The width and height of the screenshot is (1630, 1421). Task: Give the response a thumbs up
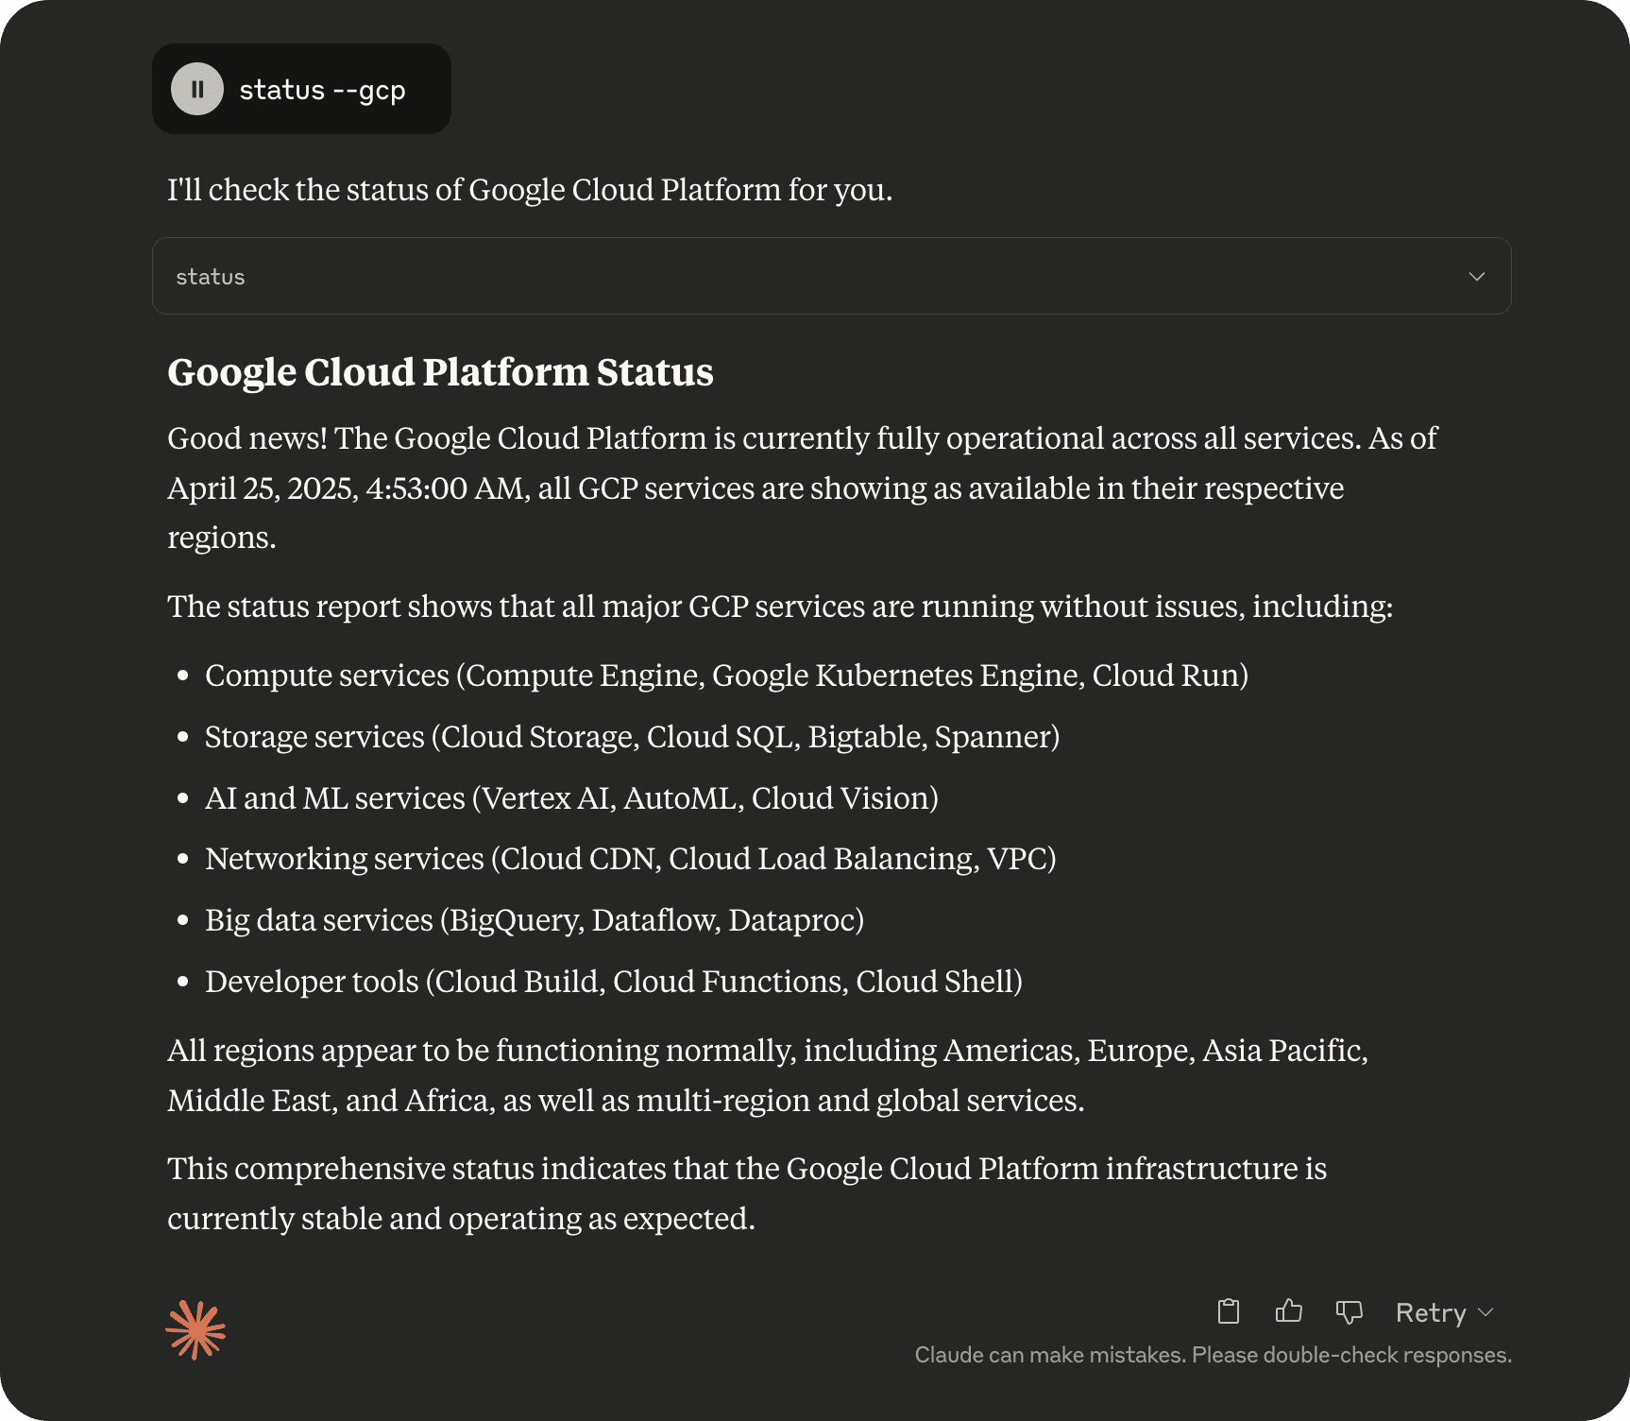1287,1311
